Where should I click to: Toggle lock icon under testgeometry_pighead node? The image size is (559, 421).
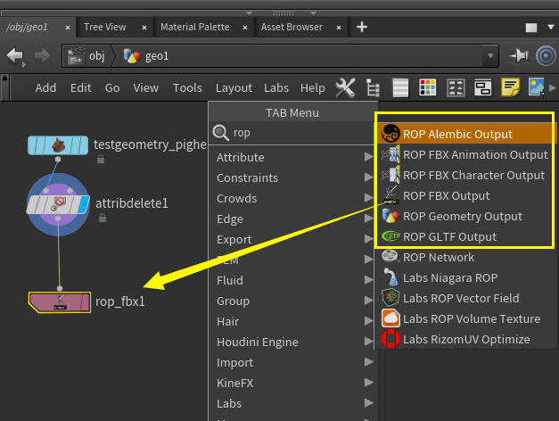point(101,159)
